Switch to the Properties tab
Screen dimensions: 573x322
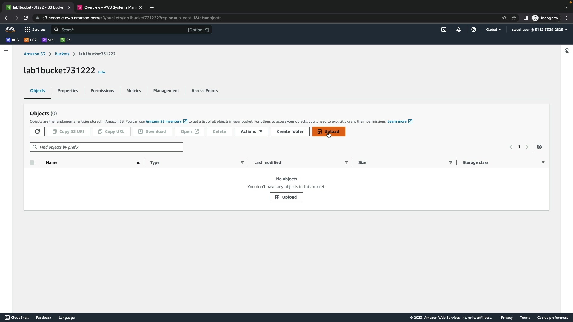68,91
